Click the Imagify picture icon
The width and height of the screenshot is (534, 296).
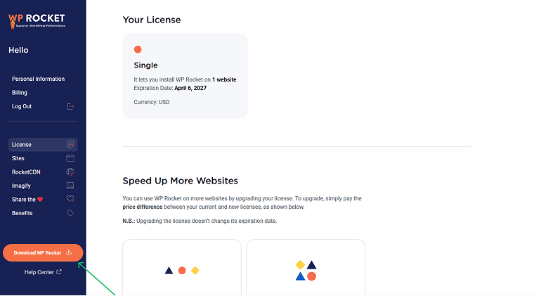(70, 186)
